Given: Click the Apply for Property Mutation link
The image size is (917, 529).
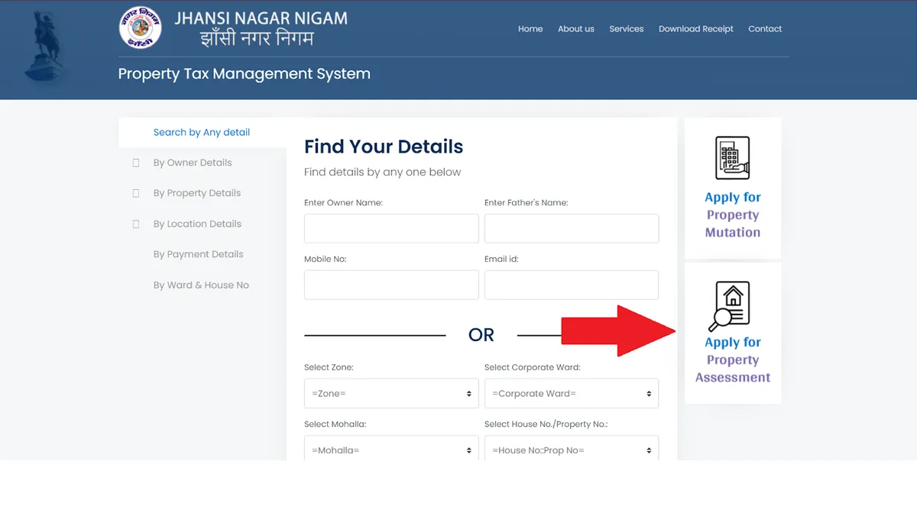Looking at the screenshot, I should (x=732, y=215).
